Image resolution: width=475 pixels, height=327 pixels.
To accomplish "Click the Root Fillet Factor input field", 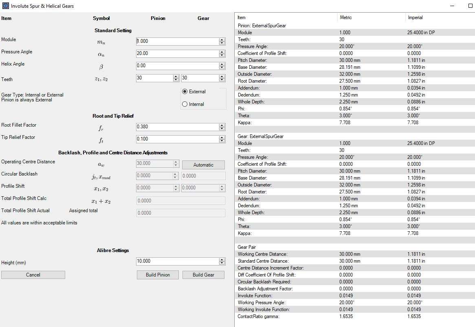I will pyautogui.click(x=177, y=127).
